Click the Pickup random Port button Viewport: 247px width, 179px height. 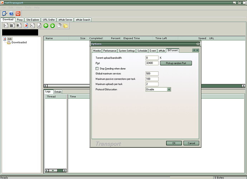click(176, 63)
